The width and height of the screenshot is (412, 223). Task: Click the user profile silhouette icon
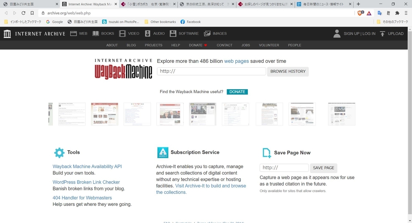(337, 34)
